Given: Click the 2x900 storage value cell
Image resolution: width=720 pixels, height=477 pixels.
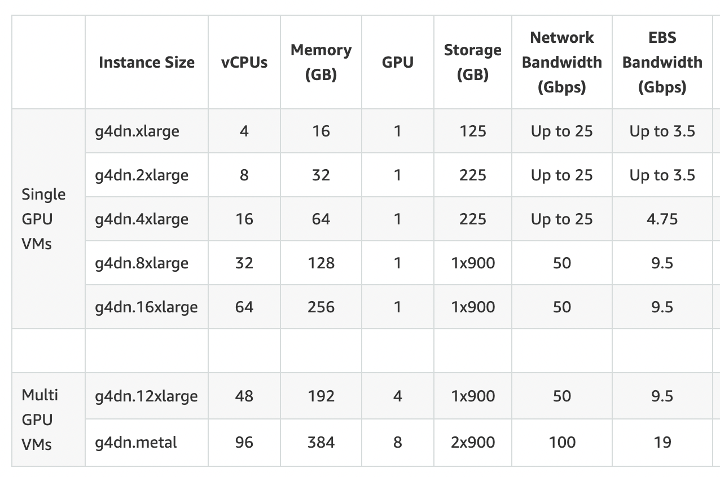Looking at the screenshot, I should pyautogui.click(x=473, y=443).
